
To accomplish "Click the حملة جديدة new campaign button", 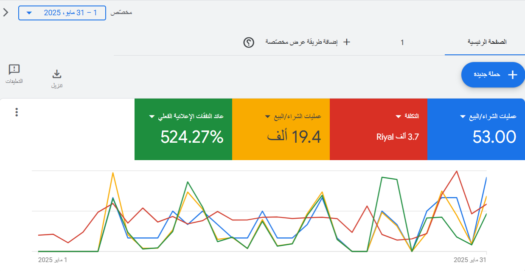I will [x=493, y=75].
